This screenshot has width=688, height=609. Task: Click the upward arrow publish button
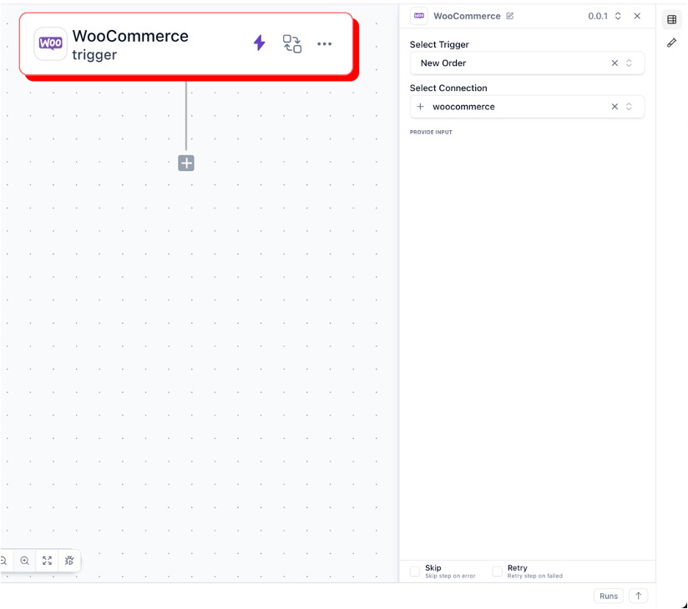pos(638,596)
